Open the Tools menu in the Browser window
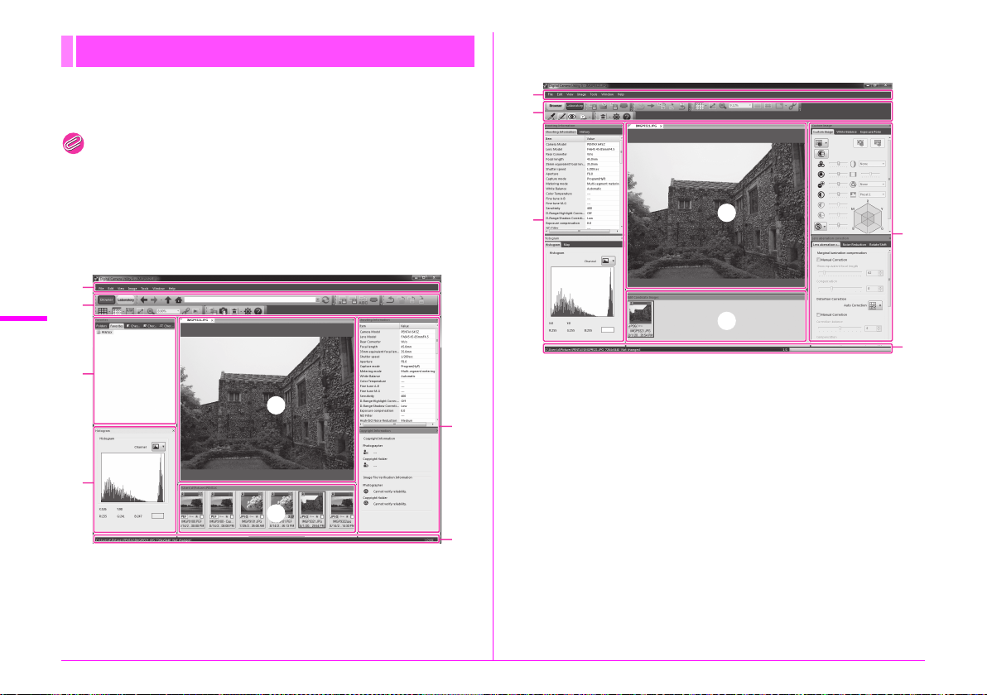 point(144,288)
